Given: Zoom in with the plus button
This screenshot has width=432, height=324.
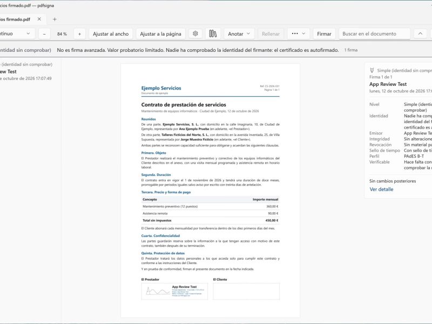Looking at the screenshot, I should point(79,34).
